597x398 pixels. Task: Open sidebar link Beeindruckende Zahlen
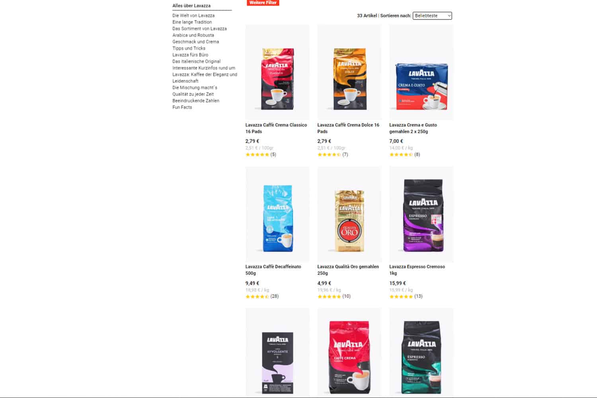point(196,101)
